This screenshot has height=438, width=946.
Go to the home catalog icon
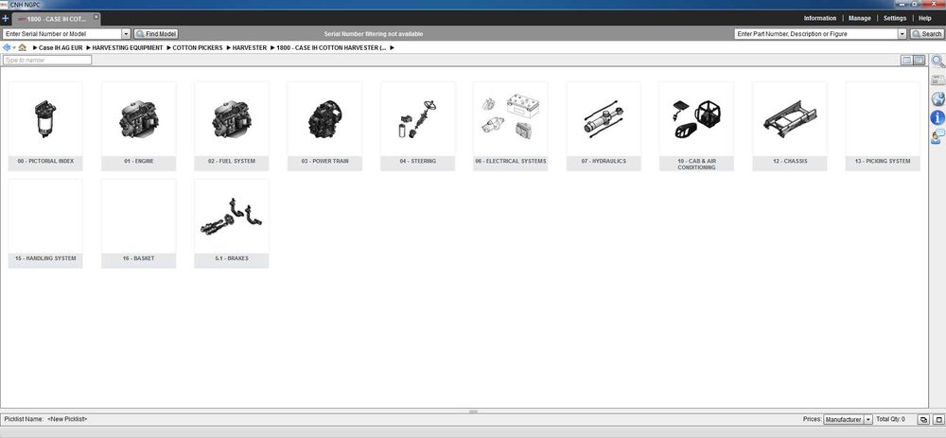pyautogui.click(x=23, y=47)
